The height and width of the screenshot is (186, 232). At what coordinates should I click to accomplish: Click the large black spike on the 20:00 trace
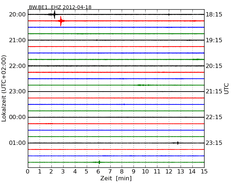(55, 14)
